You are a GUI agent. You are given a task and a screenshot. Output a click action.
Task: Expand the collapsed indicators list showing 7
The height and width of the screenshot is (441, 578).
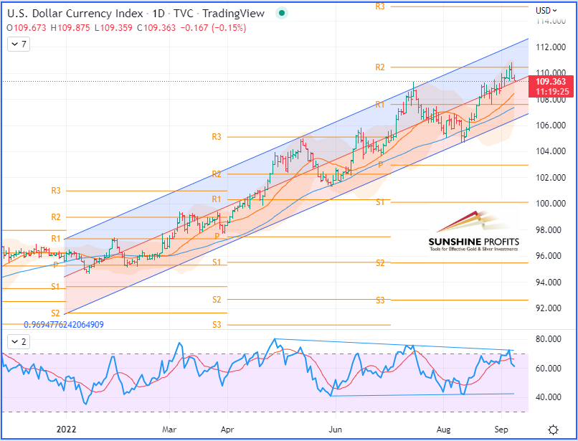click(19, 44)
